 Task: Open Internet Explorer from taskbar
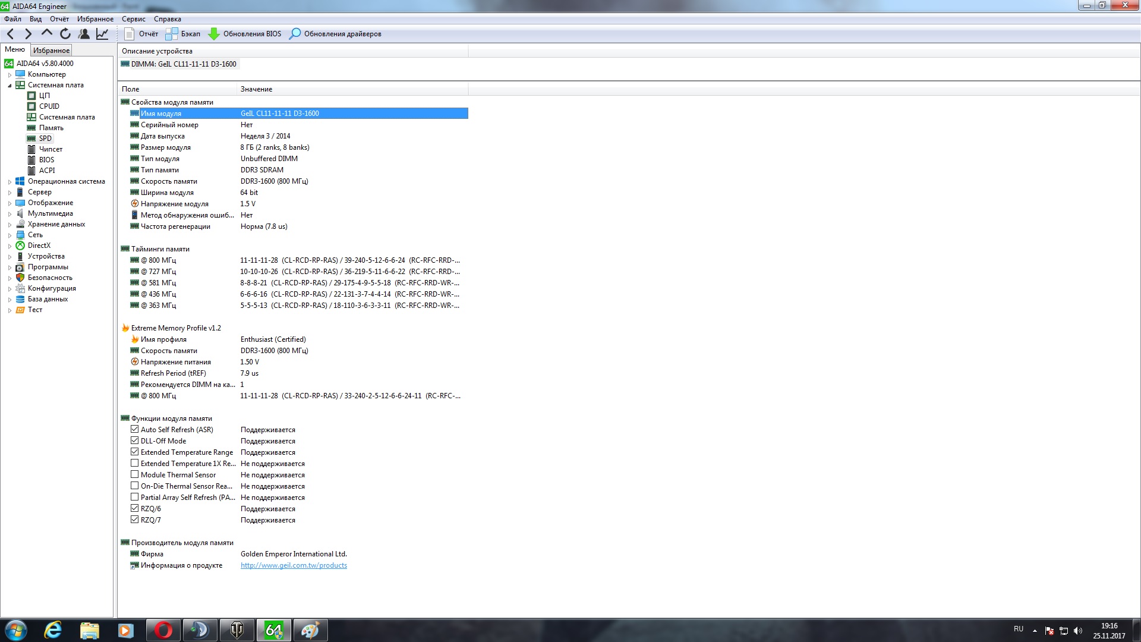[53, 630]
